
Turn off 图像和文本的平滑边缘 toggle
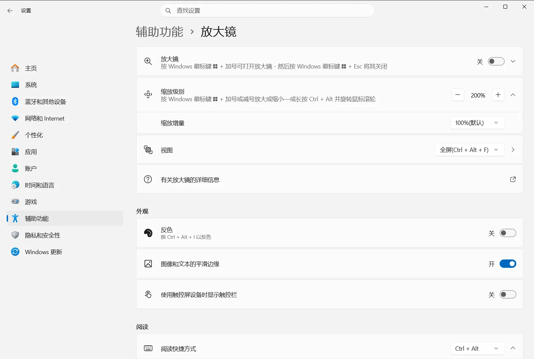coord(508,264)
